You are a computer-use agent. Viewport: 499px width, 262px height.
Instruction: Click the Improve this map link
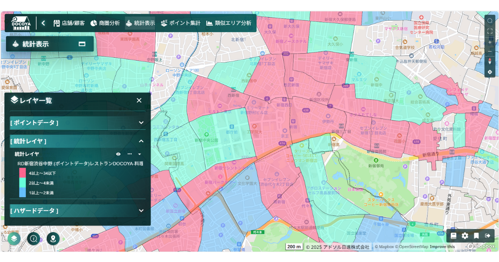click(x=442, y=247)
